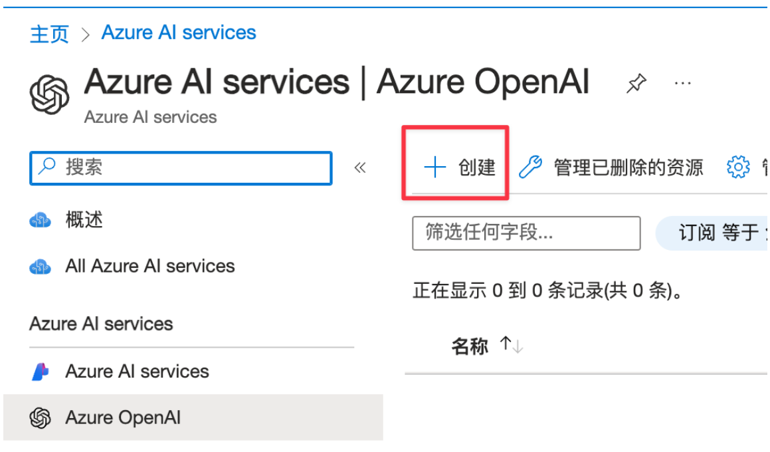
Task: Click the cloud icon next to 概述
Action: 41,220
